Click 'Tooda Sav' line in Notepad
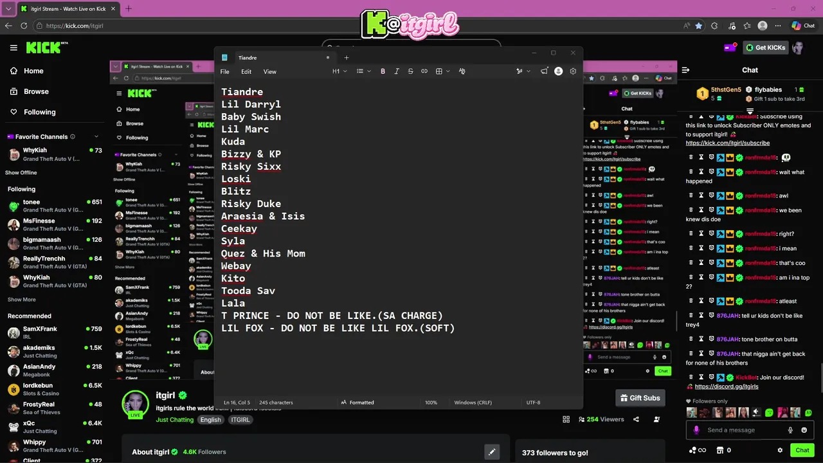The image size is (823, 463). [x=248, y=291]
